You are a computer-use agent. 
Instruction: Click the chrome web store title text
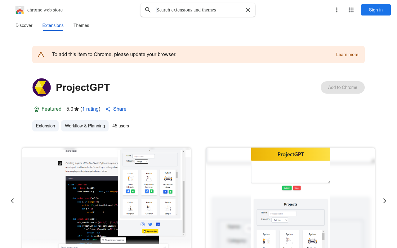[x=45, y=10]
